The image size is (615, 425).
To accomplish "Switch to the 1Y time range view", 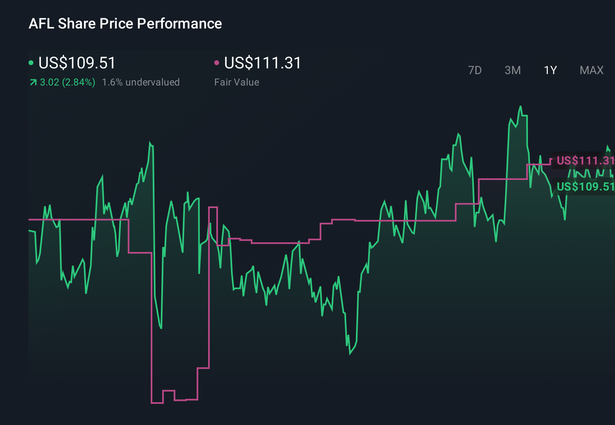I will click(550, 70).
